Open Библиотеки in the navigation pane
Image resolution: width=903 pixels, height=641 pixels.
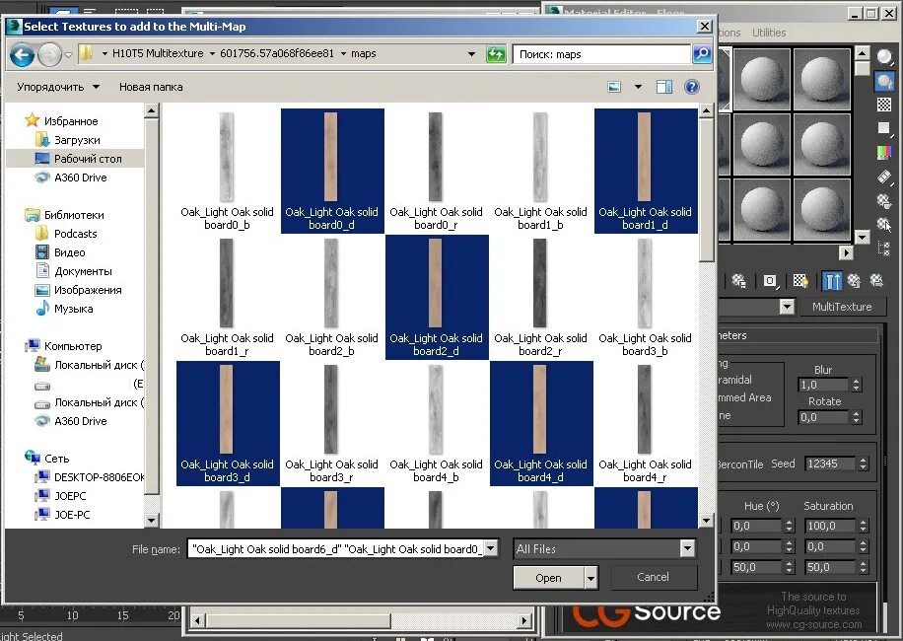coord(74,215)
